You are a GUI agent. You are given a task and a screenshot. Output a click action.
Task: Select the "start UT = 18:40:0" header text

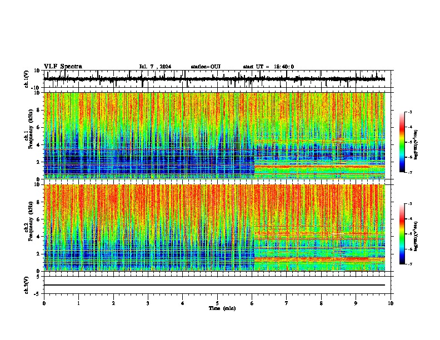pyautogui.click(x=268, y=67)
